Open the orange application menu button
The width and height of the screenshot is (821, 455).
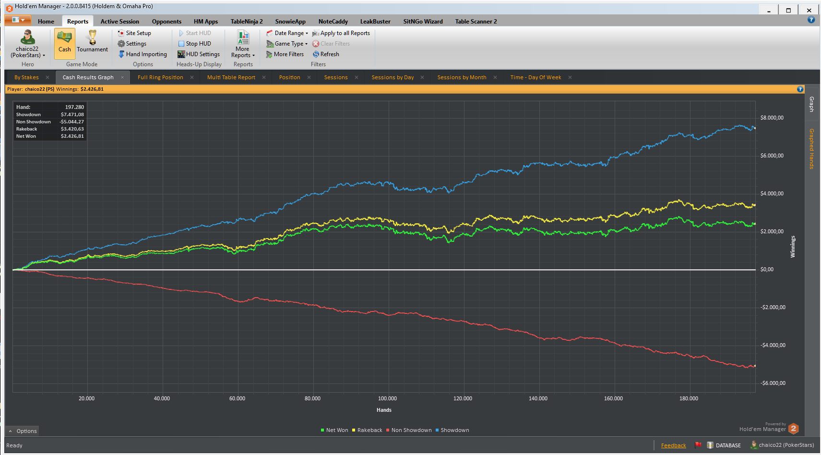(18, 20)
